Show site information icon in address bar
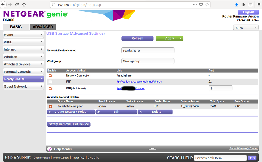 click(x=54, y=5)
